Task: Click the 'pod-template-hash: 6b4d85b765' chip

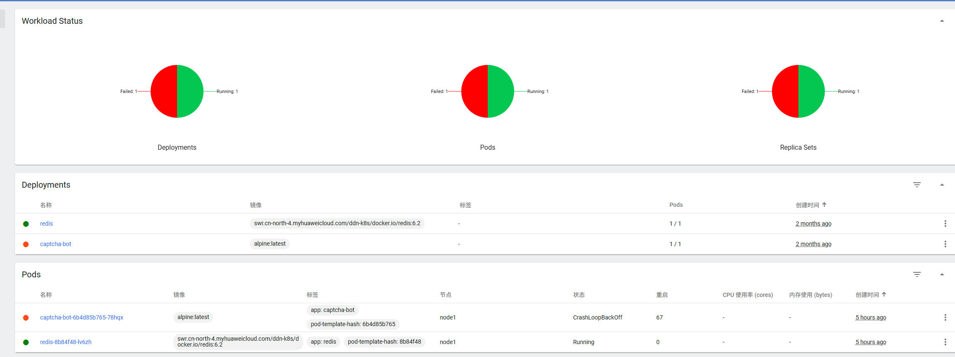Action: tap(353, 324)
